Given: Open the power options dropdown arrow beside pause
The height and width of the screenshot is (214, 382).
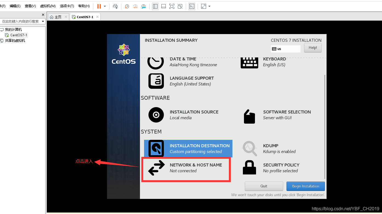Looking at the screenshot, I should (x=105, y=6).
